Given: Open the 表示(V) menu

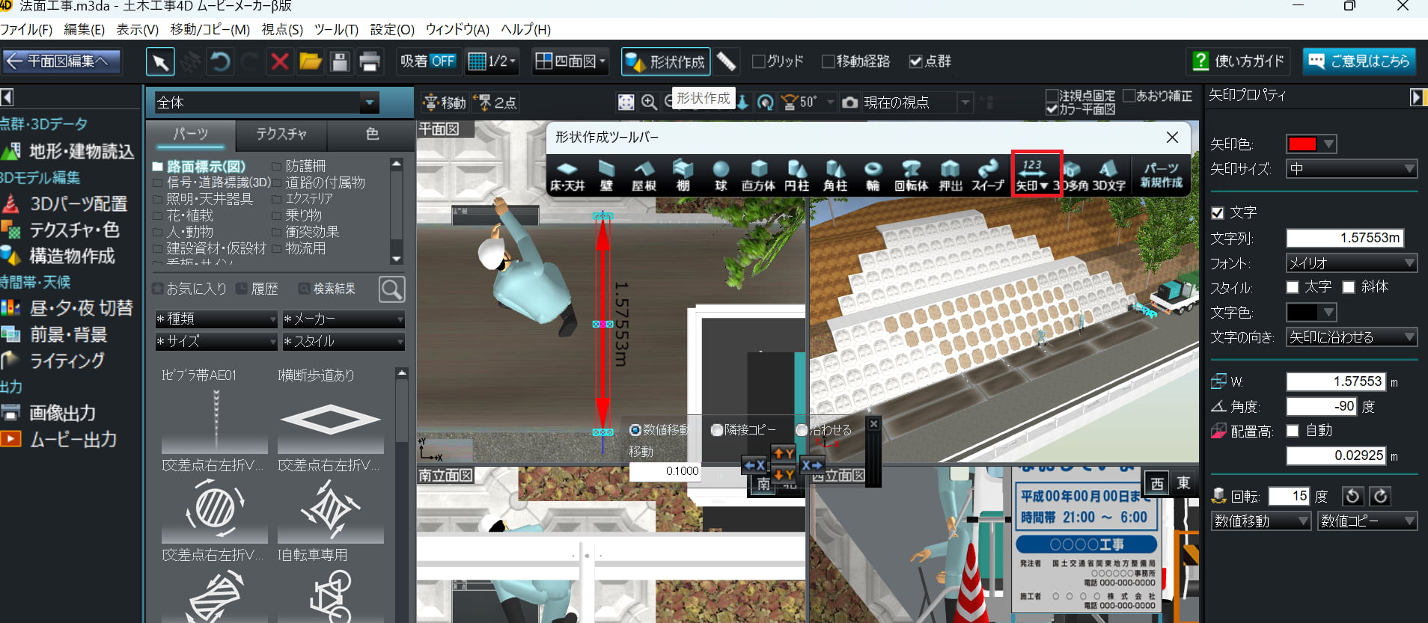Looking at the screenshot, I should tap(137, 30).
